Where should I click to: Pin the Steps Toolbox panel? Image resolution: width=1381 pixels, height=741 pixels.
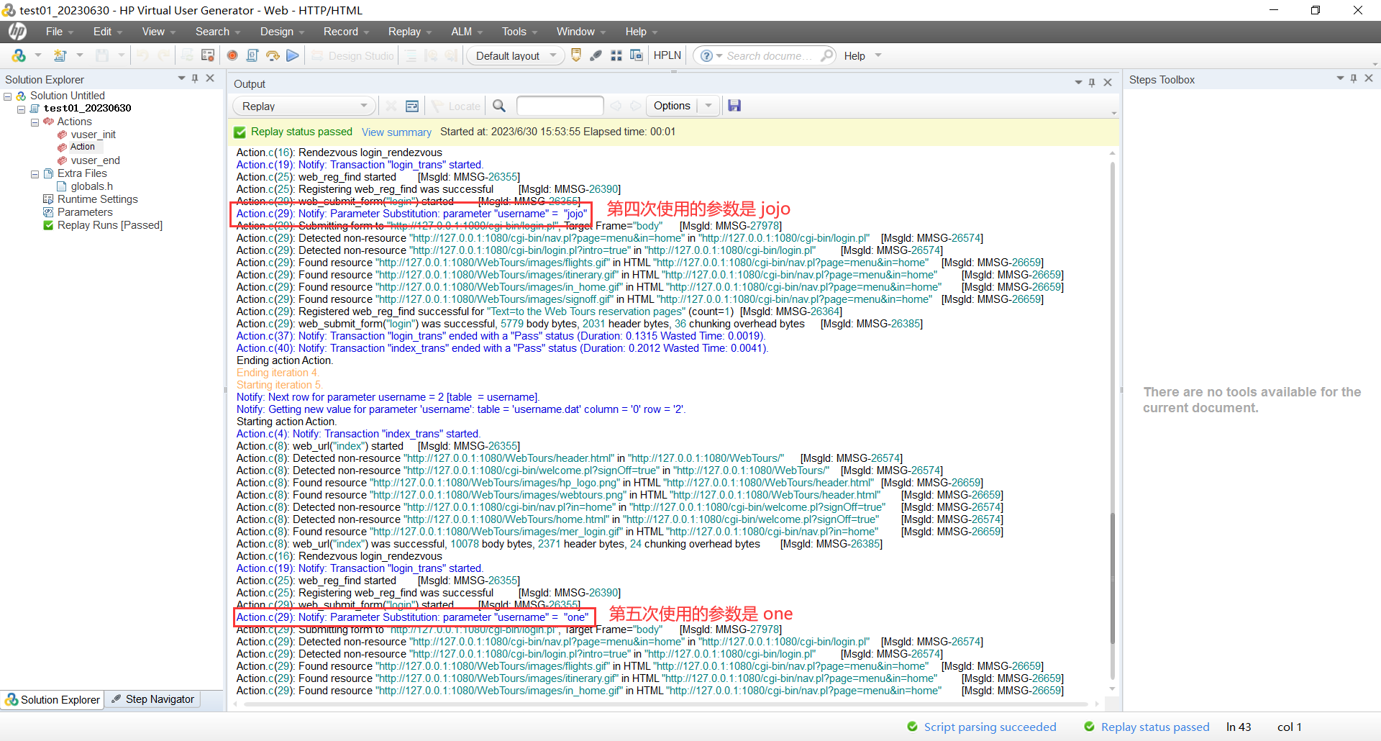coord(1354,78)
